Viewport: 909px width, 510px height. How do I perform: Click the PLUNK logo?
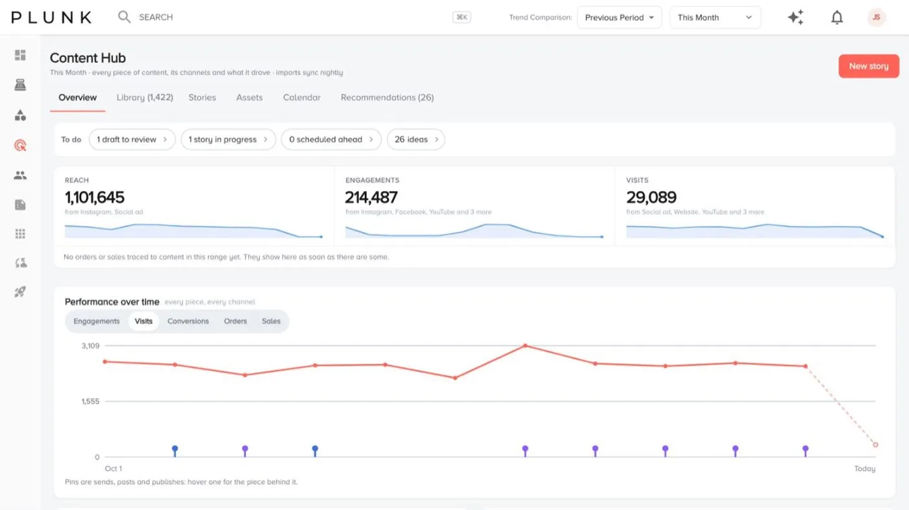click(51, 17)
